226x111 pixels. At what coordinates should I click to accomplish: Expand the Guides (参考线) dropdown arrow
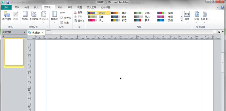click(x=54, y=22)
